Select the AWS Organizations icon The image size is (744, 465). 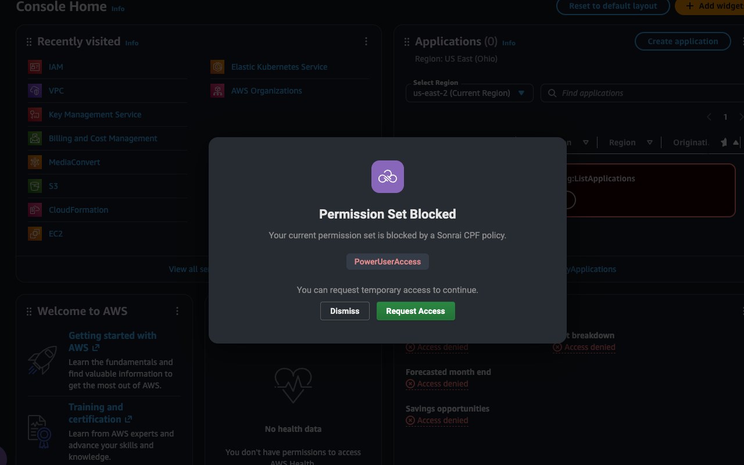click(217, 91)
